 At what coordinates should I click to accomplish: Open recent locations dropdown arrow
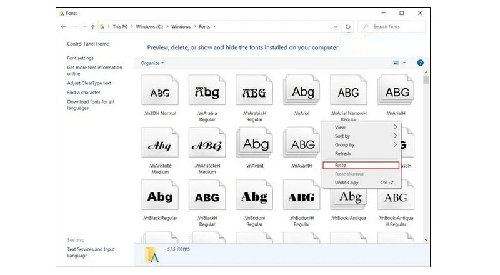click(84, 27)
